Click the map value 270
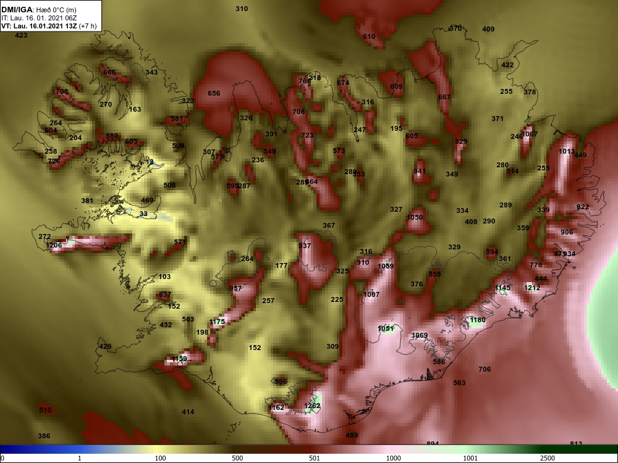 (106, 105)
